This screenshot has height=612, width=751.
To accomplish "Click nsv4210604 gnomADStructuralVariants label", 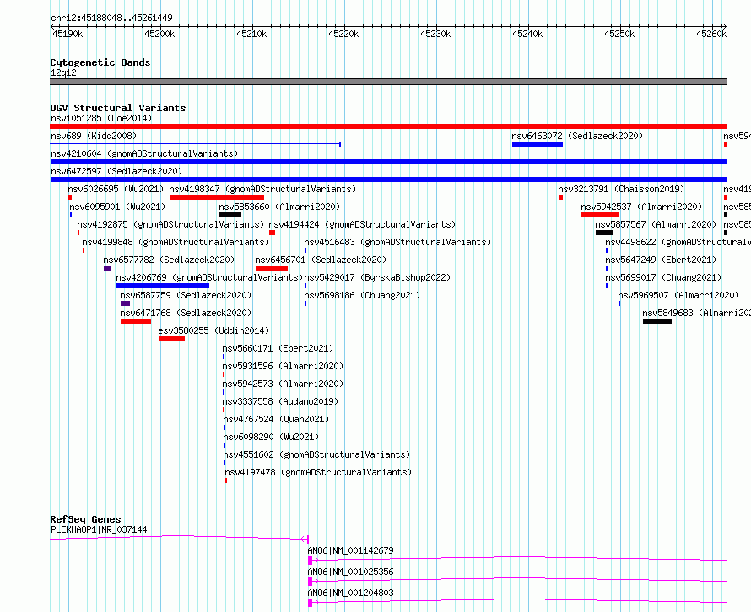I will (144, 153).
